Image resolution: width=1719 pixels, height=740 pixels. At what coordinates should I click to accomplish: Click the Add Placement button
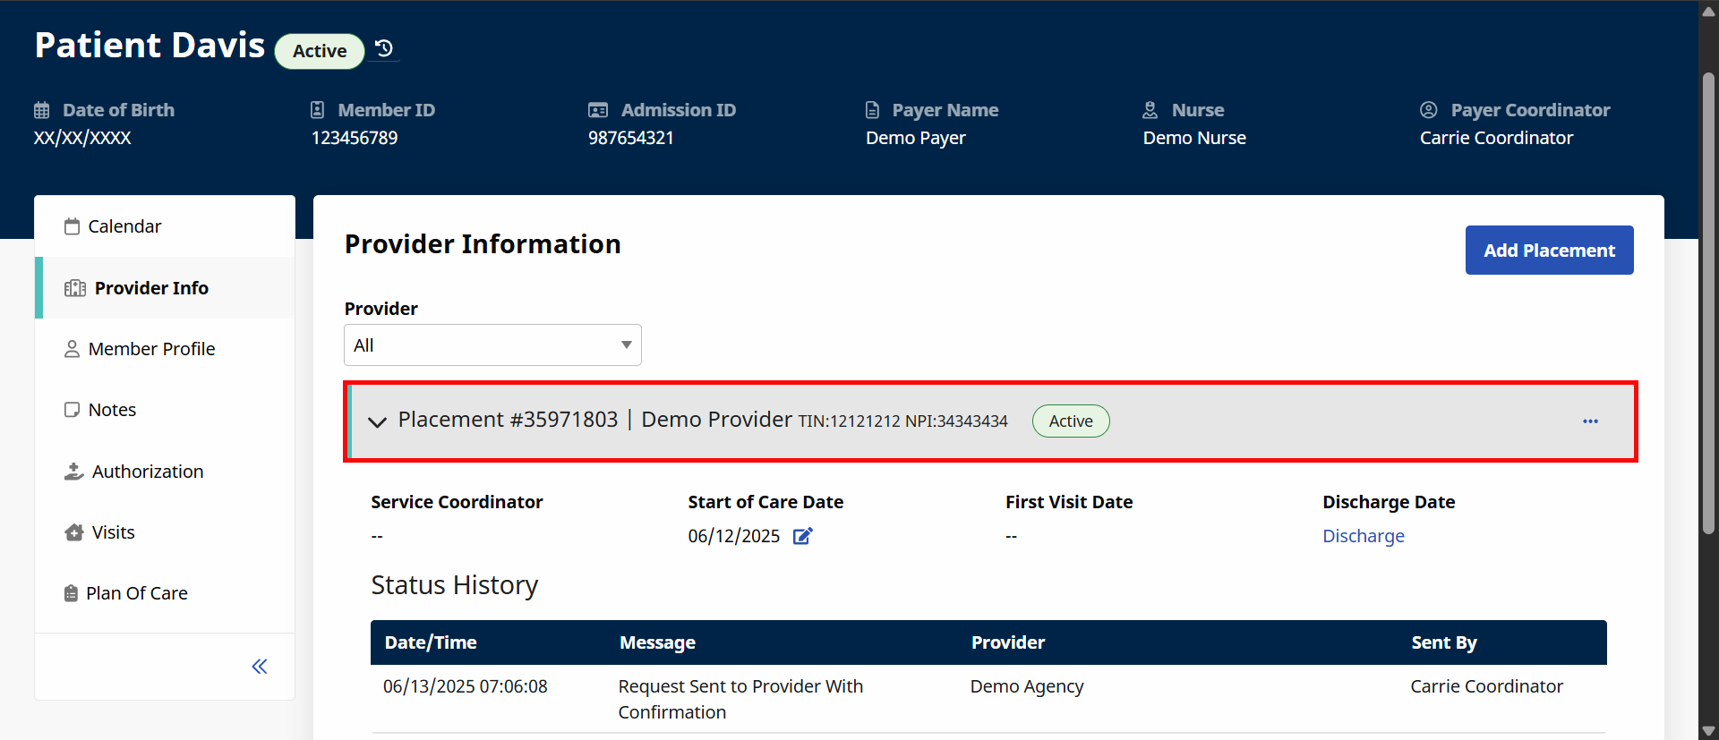1549,251
